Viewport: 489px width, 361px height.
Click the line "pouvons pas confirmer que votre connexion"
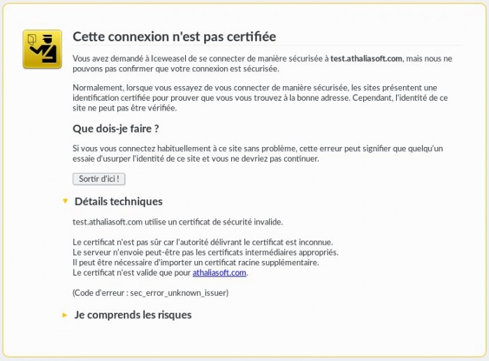176,69
